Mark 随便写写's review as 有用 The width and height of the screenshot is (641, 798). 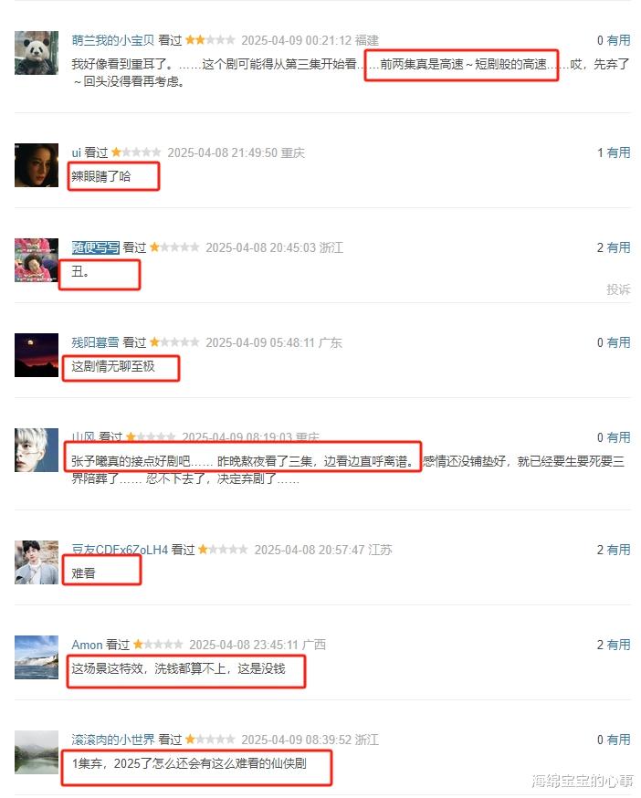[618, 247]
